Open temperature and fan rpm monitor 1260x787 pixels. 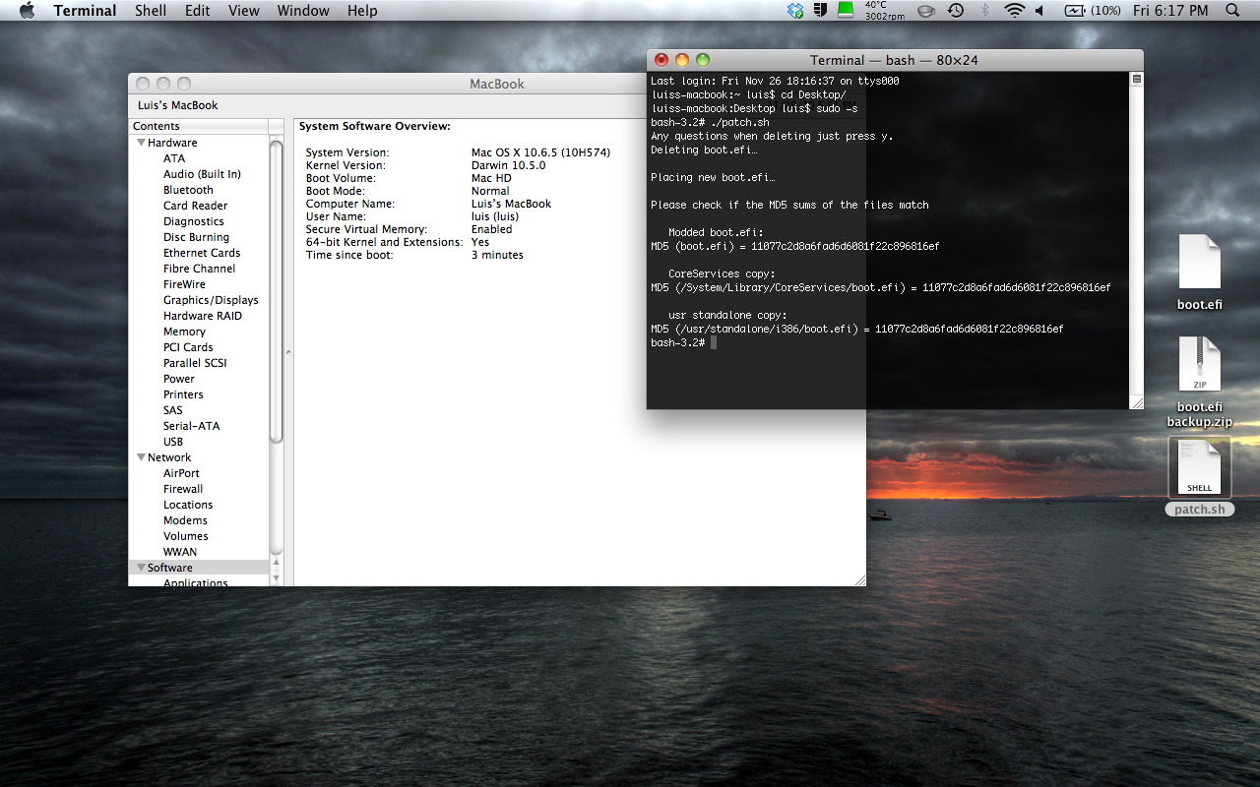[883, 11]
